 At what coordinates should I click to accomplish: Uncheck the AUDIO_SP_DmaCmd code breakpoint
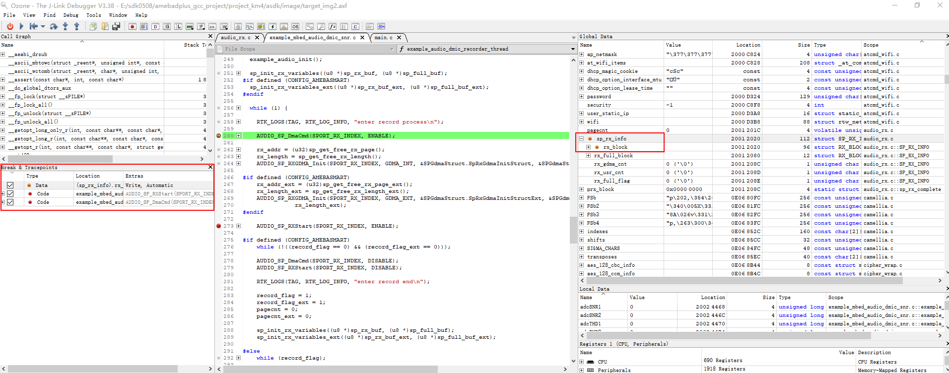click(x=10, y=202)
